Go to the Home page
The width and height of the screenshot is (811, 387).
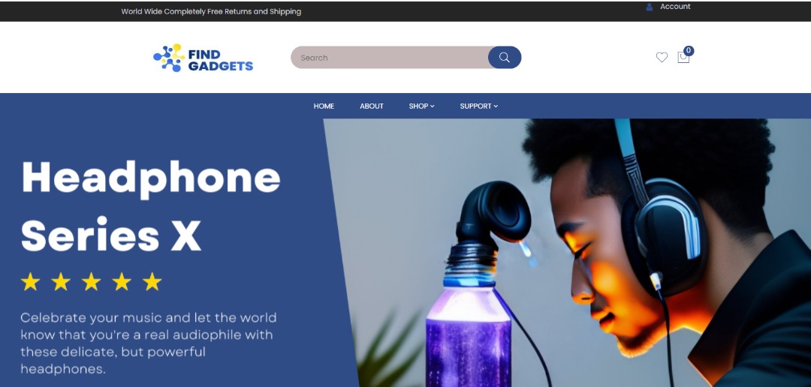coord(324,106)
